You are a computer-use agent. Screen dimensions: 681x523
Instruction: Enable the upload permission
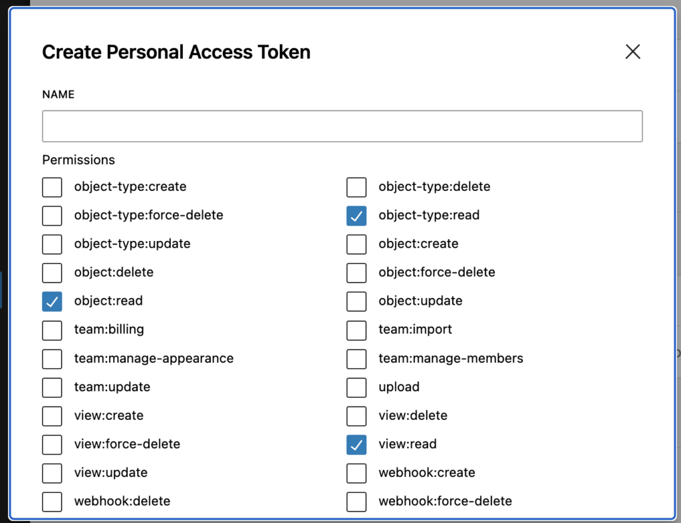pyautogui.click(x=356, y=387)
